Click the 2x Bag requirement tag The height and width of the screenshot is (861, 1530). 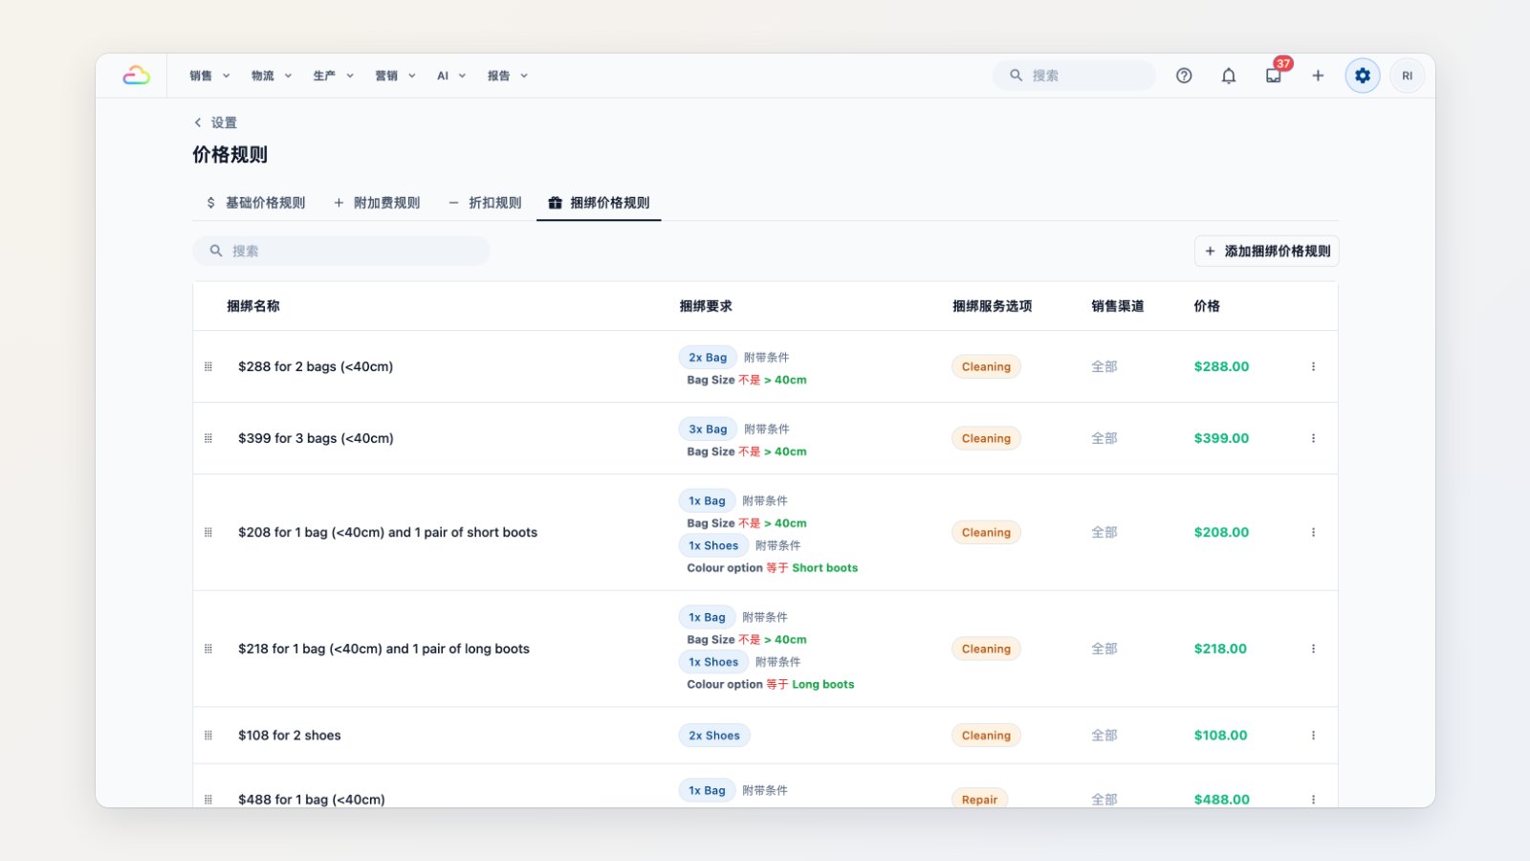(x=708, y=358)
